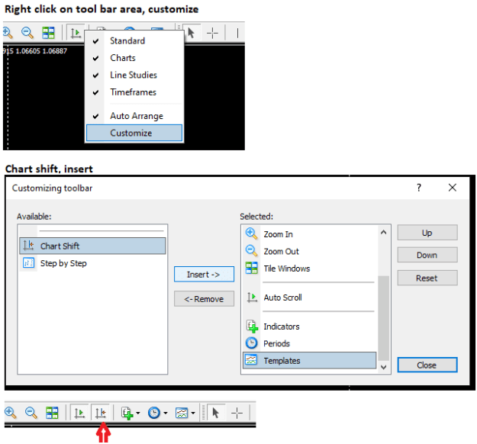Click Zoom Out icon in bottom toolbar
This screenshot has width=477, height=444.
[31, 413]
